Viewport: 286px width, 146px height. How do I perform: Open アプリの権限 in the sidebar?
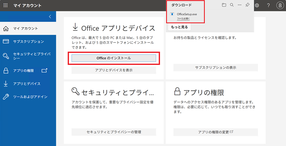28,71
